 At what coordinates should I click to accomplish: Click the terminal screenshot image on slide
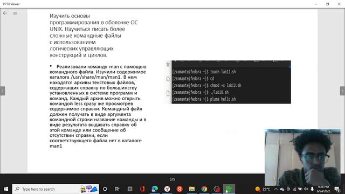coord(227,82)
